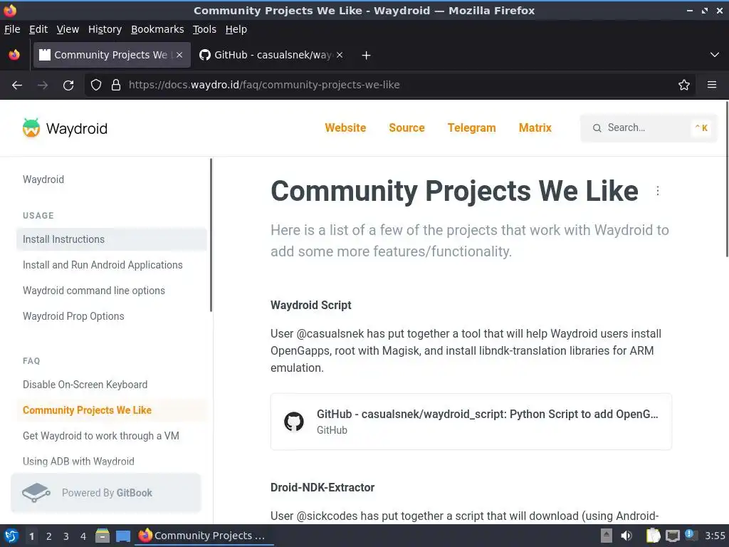Show site security info via padlock icon

pos(116,85)
